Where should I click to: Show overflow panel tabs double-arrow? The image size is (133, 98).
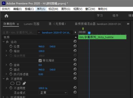128,24
